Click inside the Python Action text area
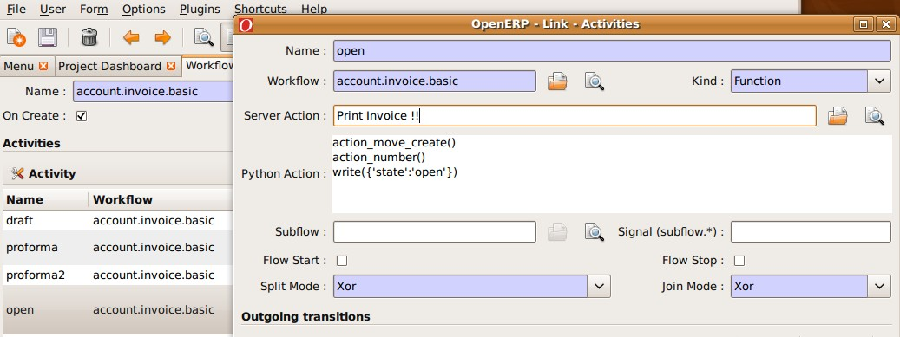The height and width of the screenshot is (337, 900). [x=612, y=174]
